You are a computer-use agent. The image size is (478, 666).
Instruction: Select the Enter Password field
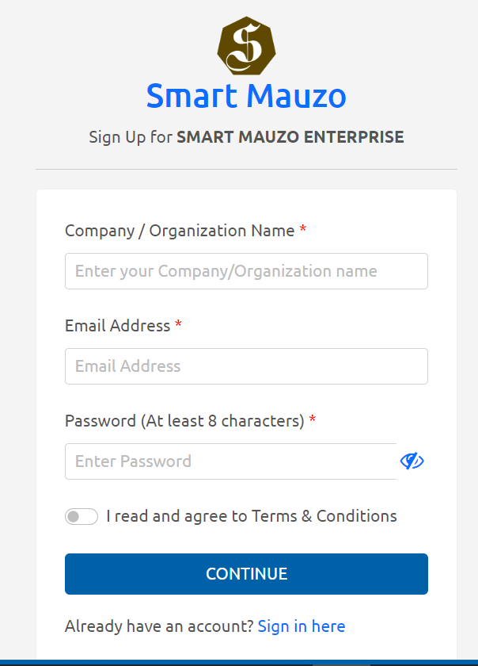(x=231, y=461)
